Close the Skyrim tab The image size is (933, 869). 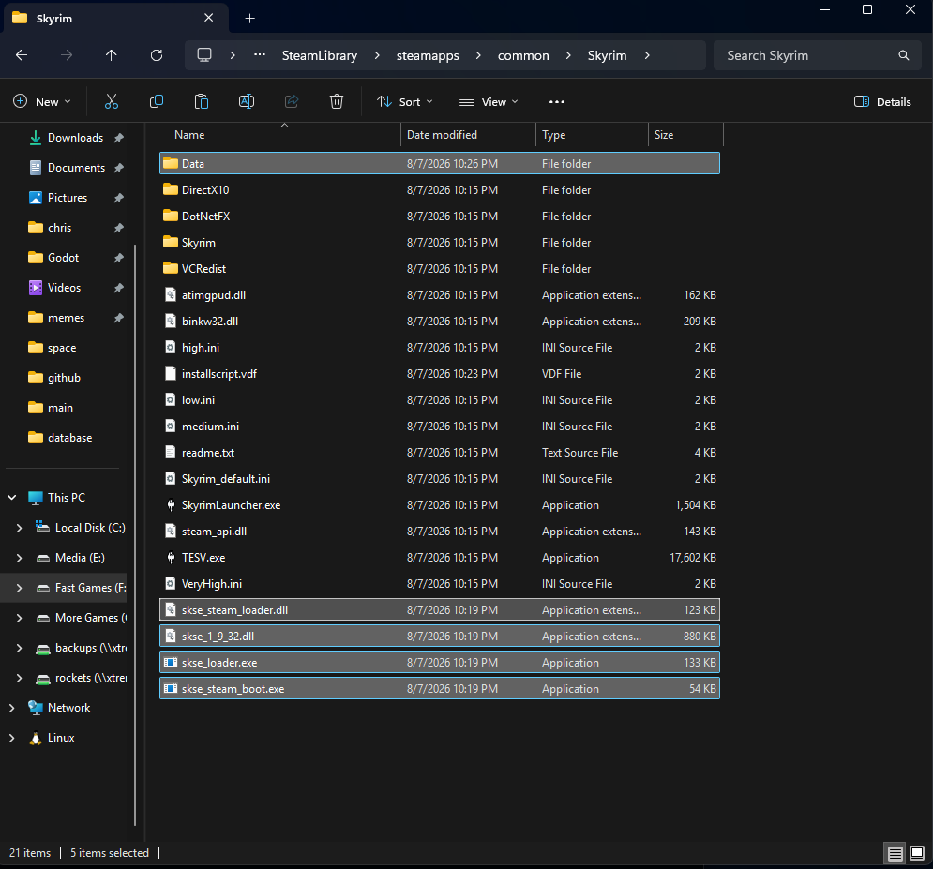coord(209,18)
